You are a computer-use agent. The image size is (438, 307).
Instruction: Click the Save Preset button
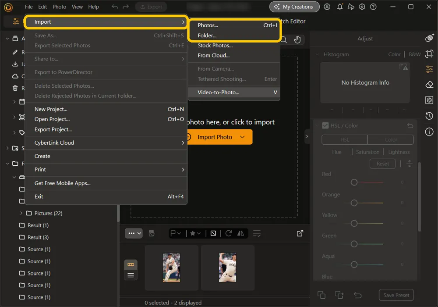pos(396,295)
